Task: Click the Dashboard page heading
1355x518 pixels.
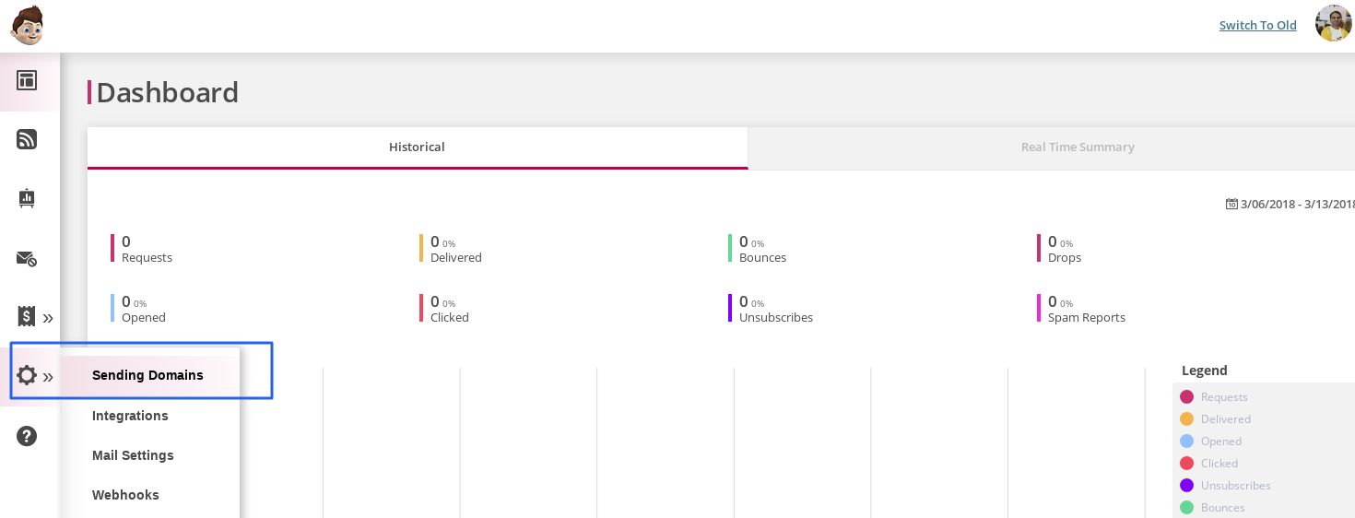Action: [x=167, y=92]
